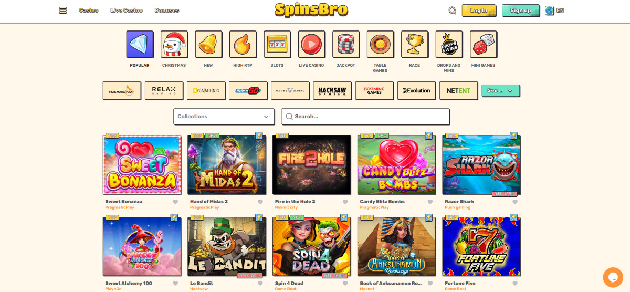Open the High RTP flame category
The image size is (630, 292).
click(x=243, y=44)
